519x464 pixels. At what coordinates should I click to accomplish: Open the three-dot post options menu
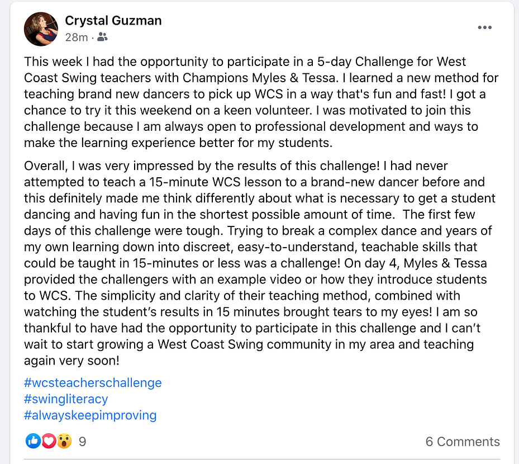click(x=484, y=28)
